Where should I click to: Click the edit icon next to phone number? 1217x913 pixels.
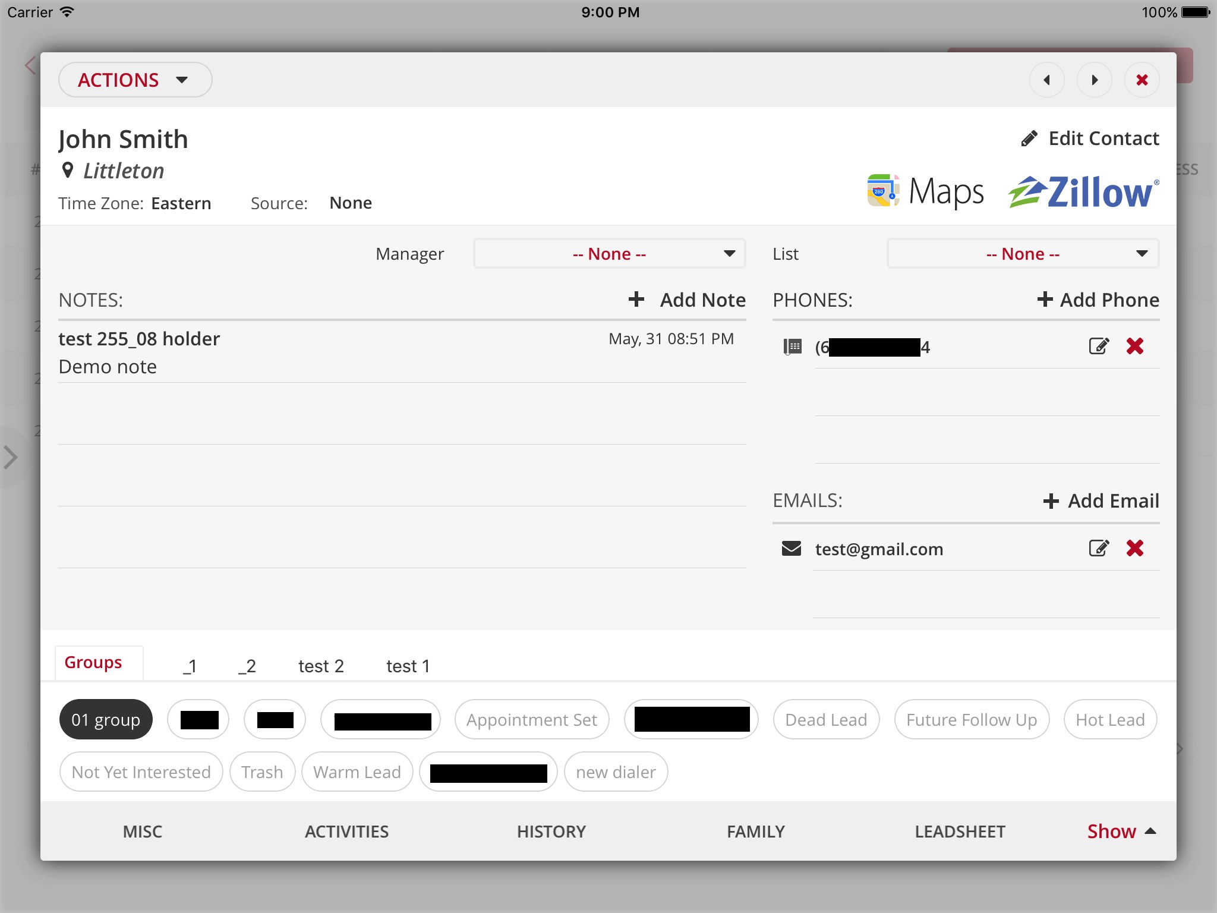pos(1099,346)
